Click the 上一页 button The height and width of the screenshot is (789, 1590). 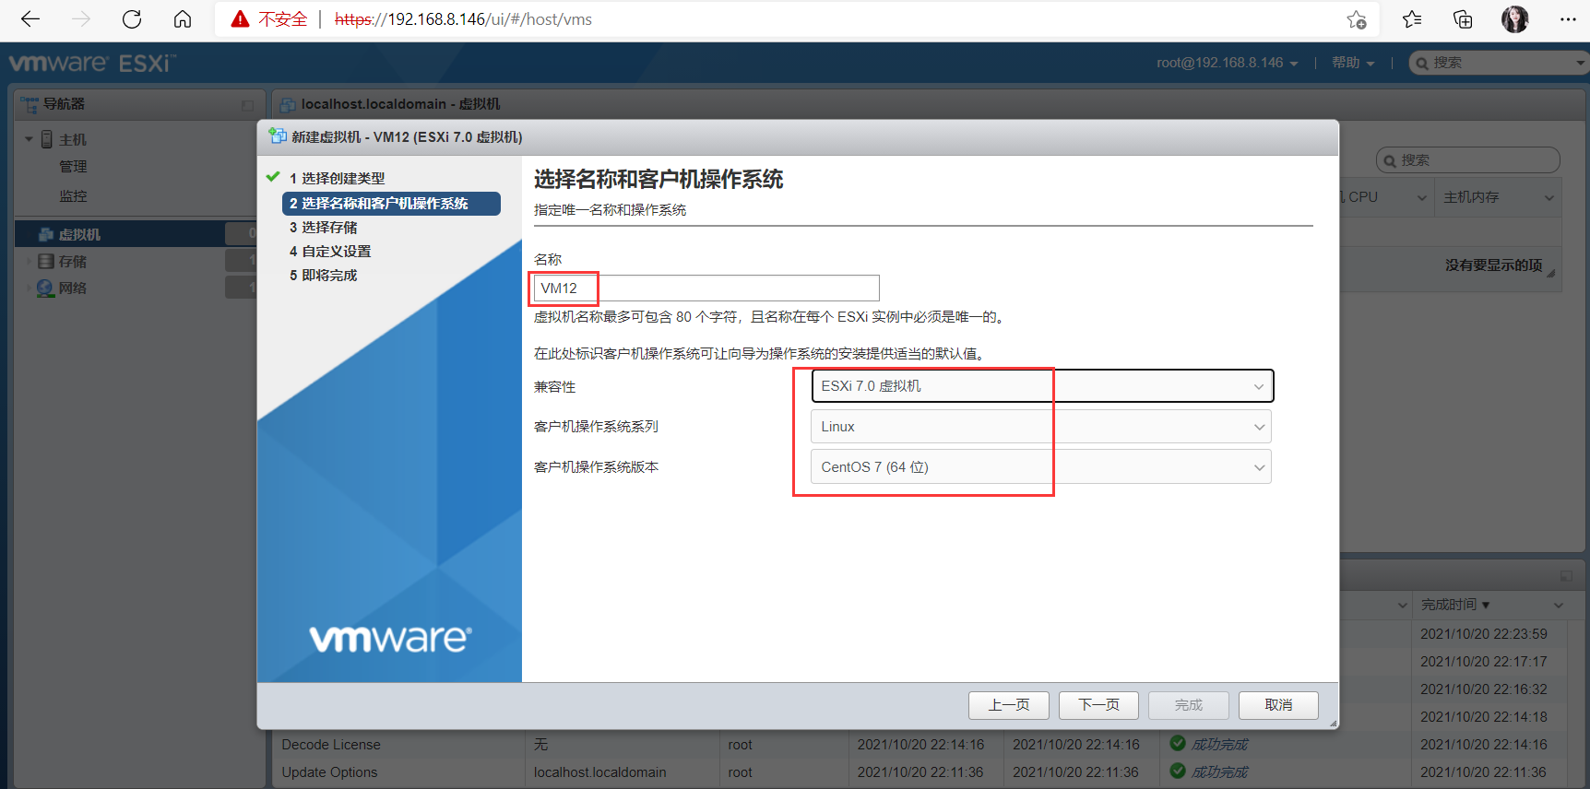pos(1009,705)
